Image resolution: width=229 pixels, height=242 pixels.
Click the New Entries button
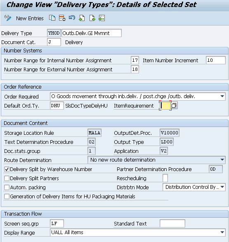(x=30, y=19)
